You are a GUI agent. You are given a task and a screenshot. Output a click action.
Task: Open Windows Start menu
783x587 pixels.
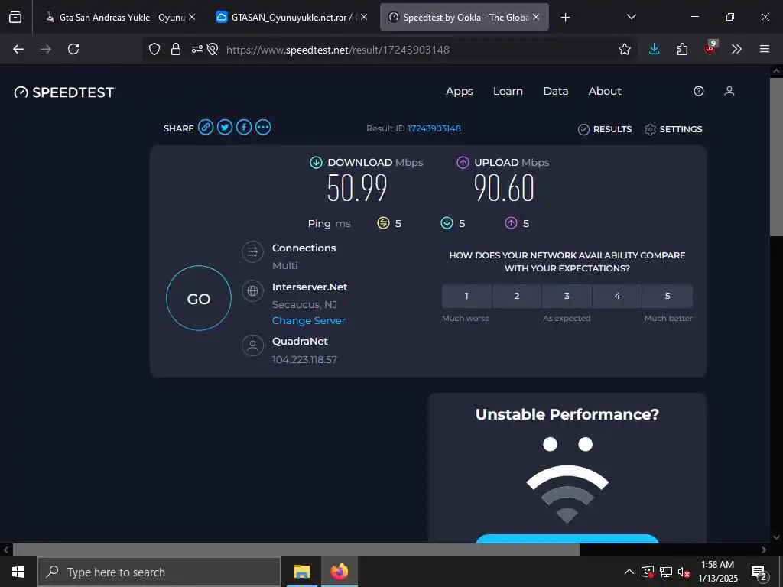(18, 572)
